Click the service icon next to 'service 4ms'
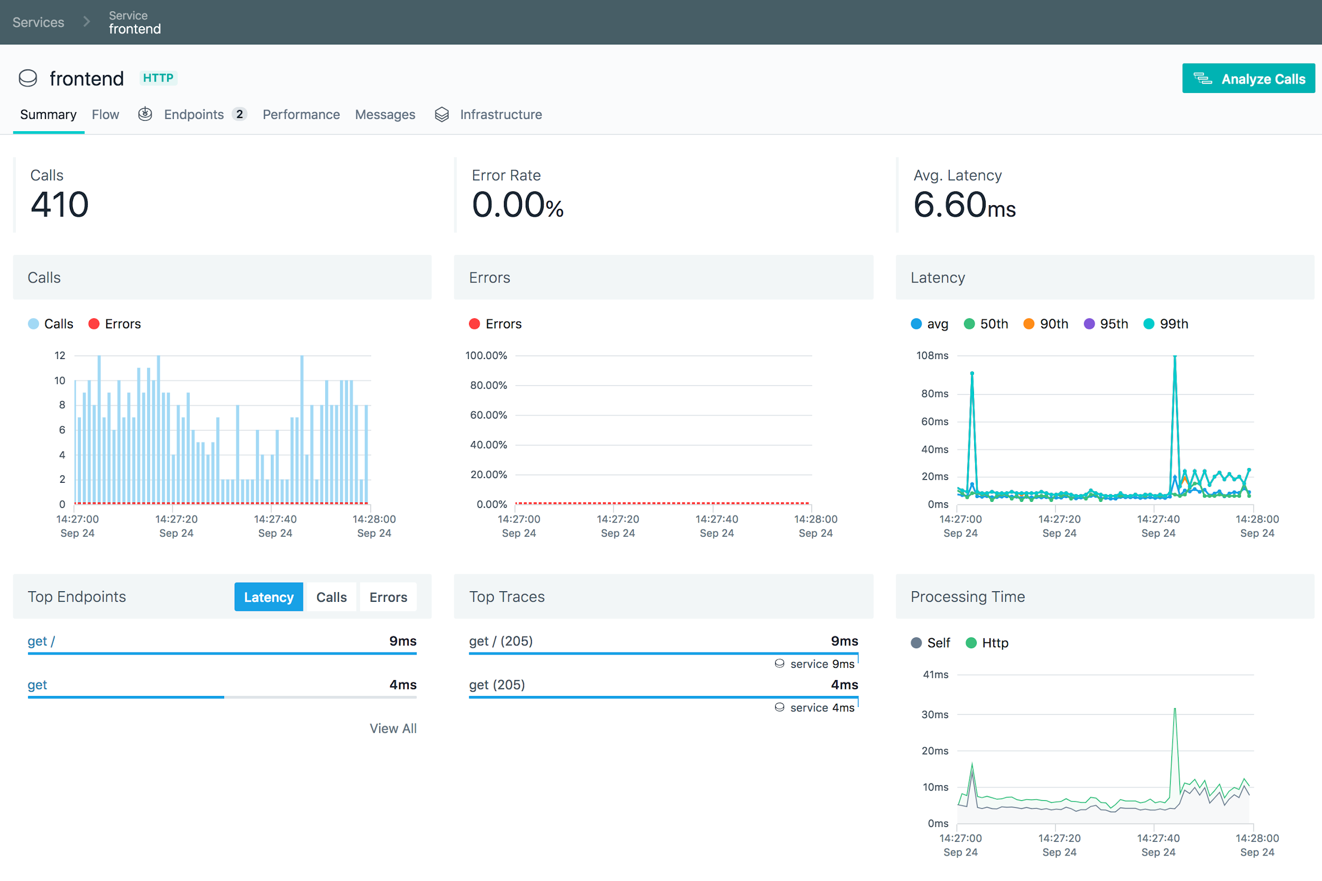 779,708
